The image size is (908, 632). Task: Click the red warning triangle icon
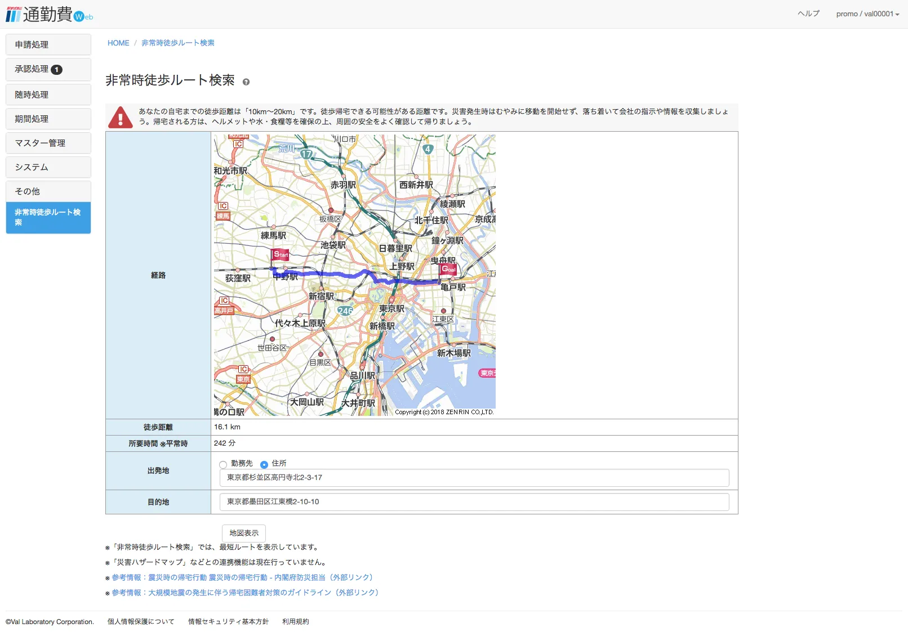tap(120, 118)
